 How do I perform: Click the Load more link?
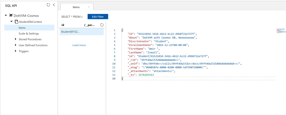pyautogui.click(x=79, y=45)
